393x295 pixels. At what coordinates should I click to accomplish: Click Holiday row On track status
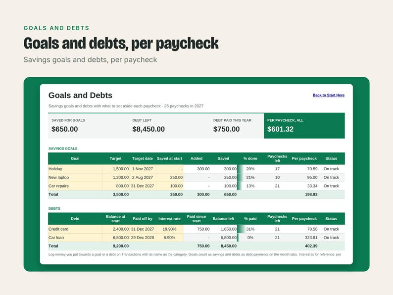pyautogui.click(x=331, y=169)
